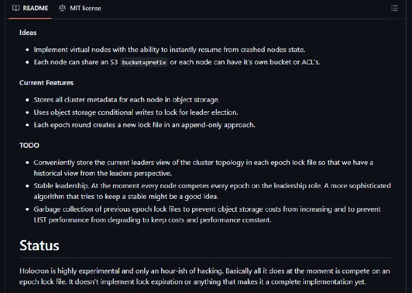Image resolution: width=412 pixels, height=293 pixels.
Task: Click the bucket+prefix inline code snippet
Action: [144, 62]
